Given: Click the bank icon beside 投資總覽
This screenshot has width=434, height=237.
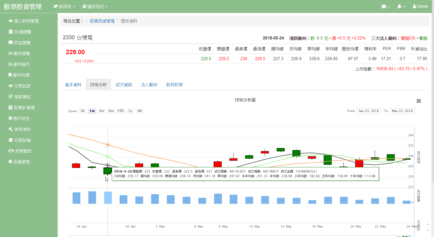Looking at the screenshot, I should tap(11, 32).
